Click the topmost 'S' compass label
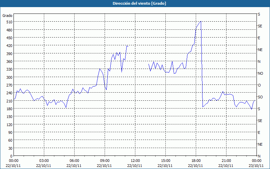This screenshot has height=169, width=270. (x=259, y=14)
